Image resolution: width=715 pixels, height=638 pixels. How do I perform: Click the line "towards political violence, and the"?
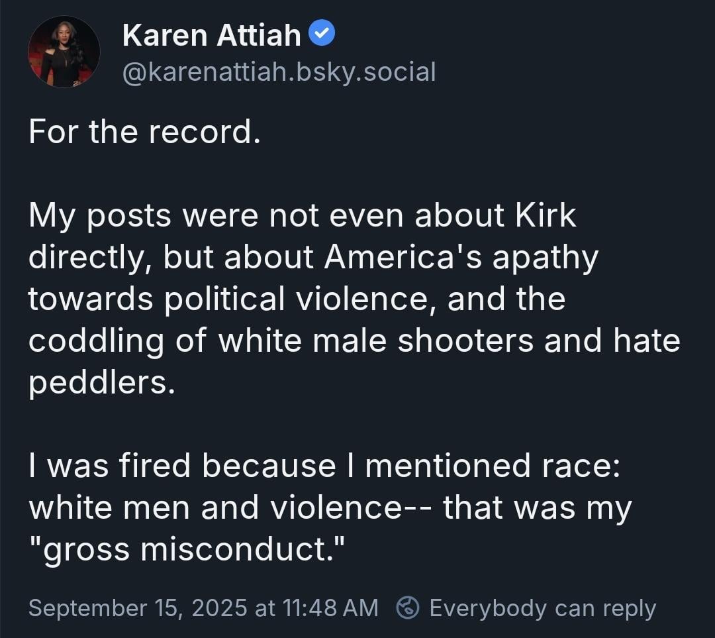(x=297, y=299)
